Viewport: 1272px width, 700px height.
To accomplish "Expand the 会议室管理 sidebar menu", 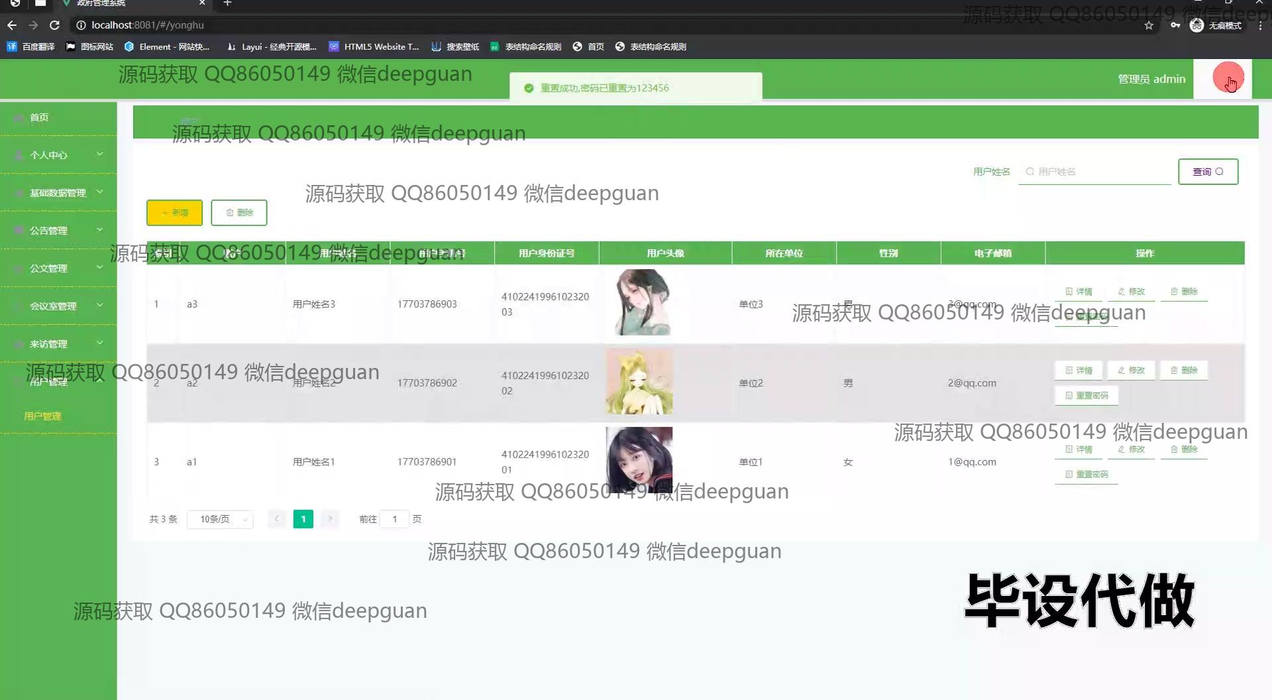I will tap(58, 306).
